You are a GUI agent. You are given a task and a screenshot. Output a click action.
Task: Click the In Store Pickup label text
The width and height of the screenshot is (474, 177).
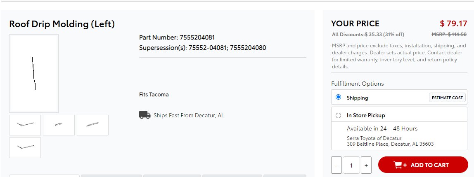366,116
